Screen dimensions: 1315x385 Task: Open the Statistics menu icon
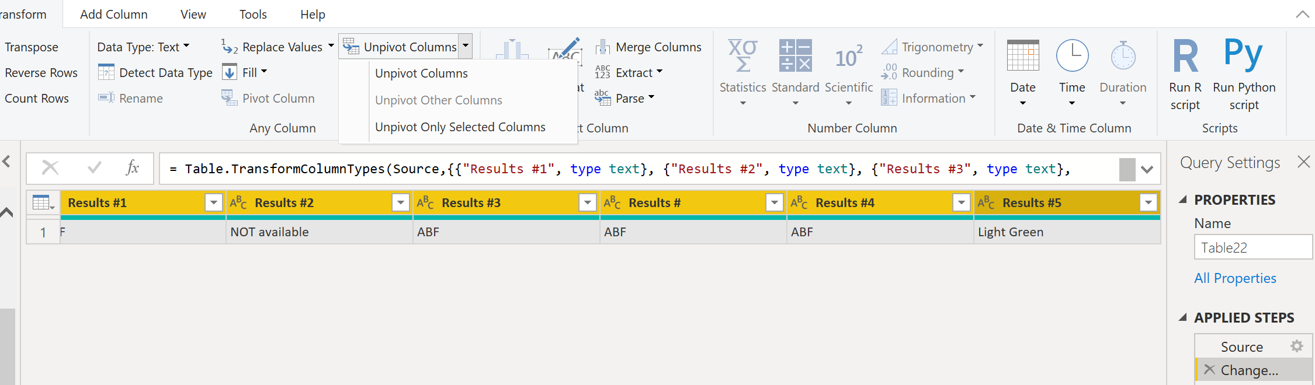[x=742, y=55]
